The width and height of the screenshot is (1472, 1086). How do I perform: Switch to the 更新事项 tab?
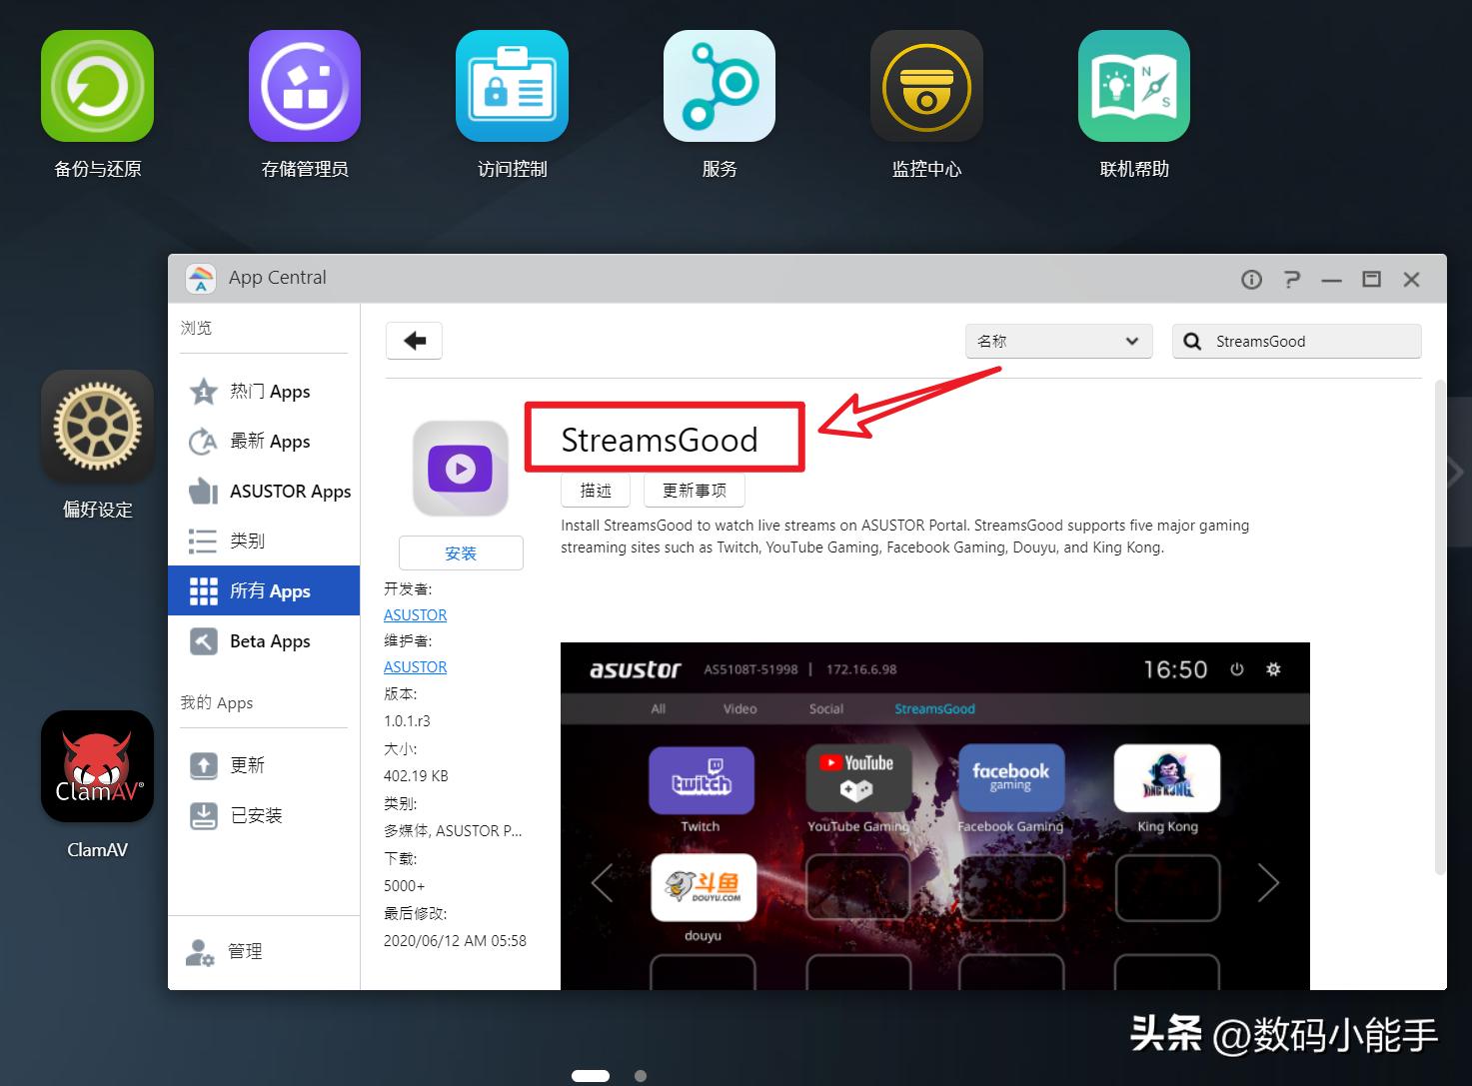[694, 490]
